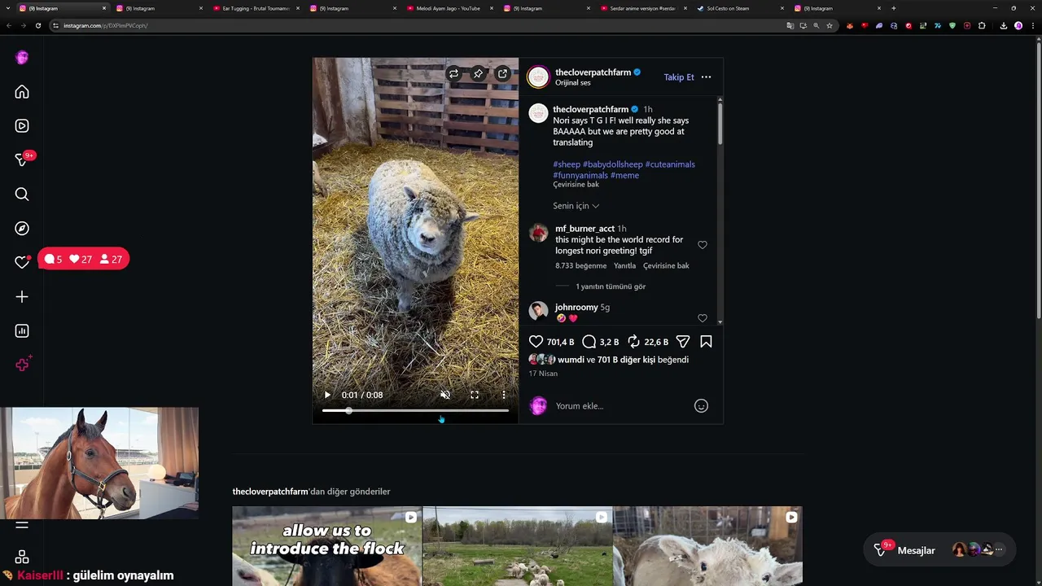This screenshot has width=1042, height=586.
Task: Open Instagram home from the sidebar
Action: tap(22, 92)
